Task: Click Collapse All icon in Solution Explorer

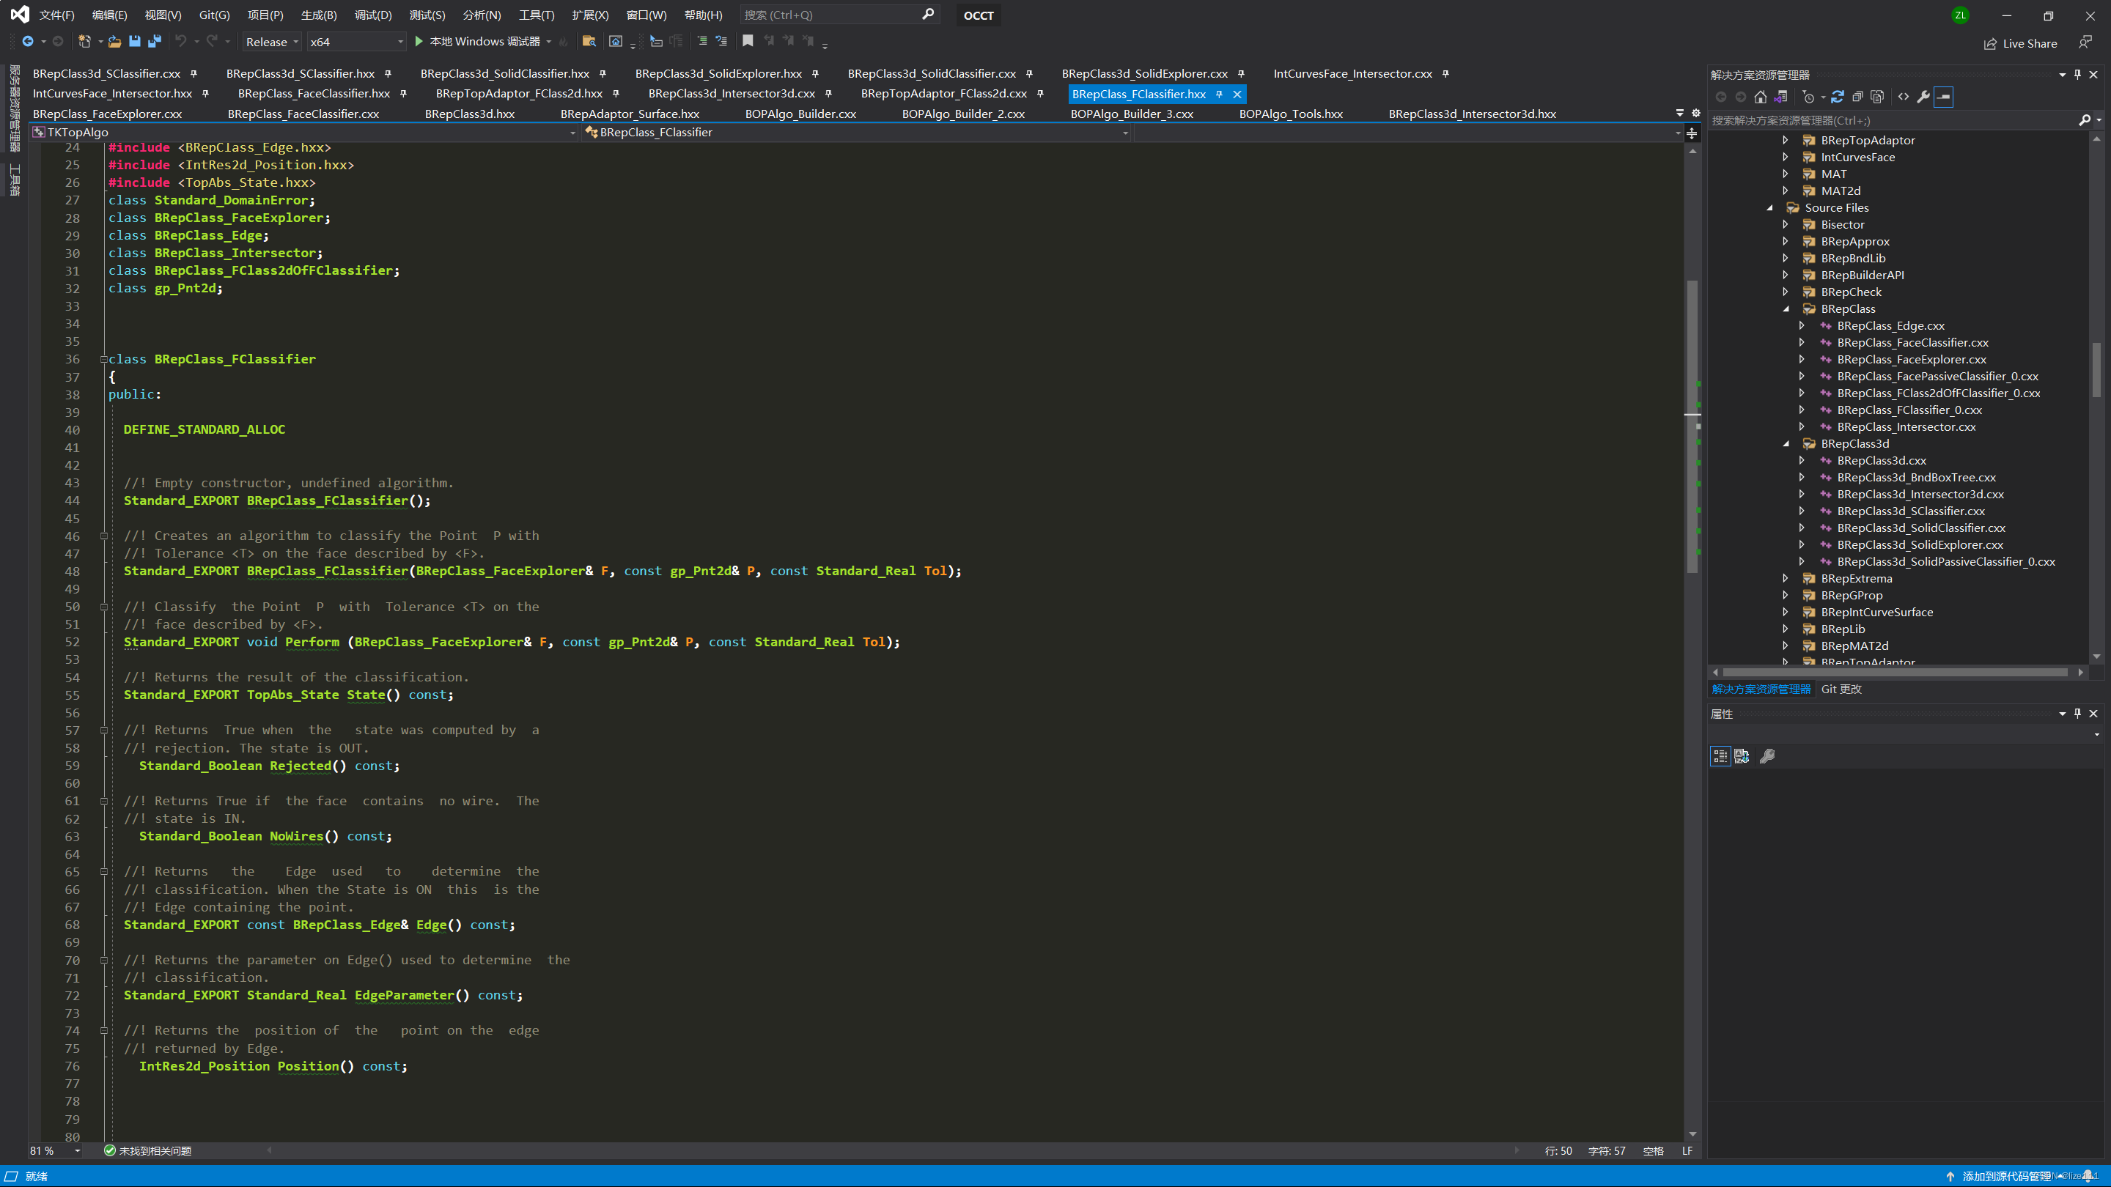Action: point(1858,97)
